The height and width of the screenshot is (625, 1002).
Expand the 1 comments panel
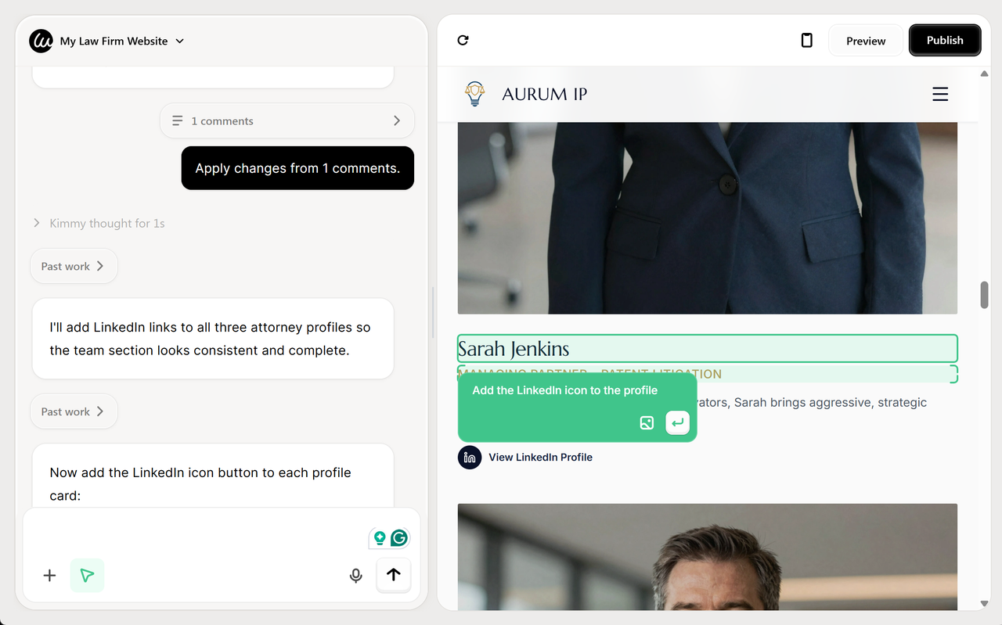click(287, 120)
